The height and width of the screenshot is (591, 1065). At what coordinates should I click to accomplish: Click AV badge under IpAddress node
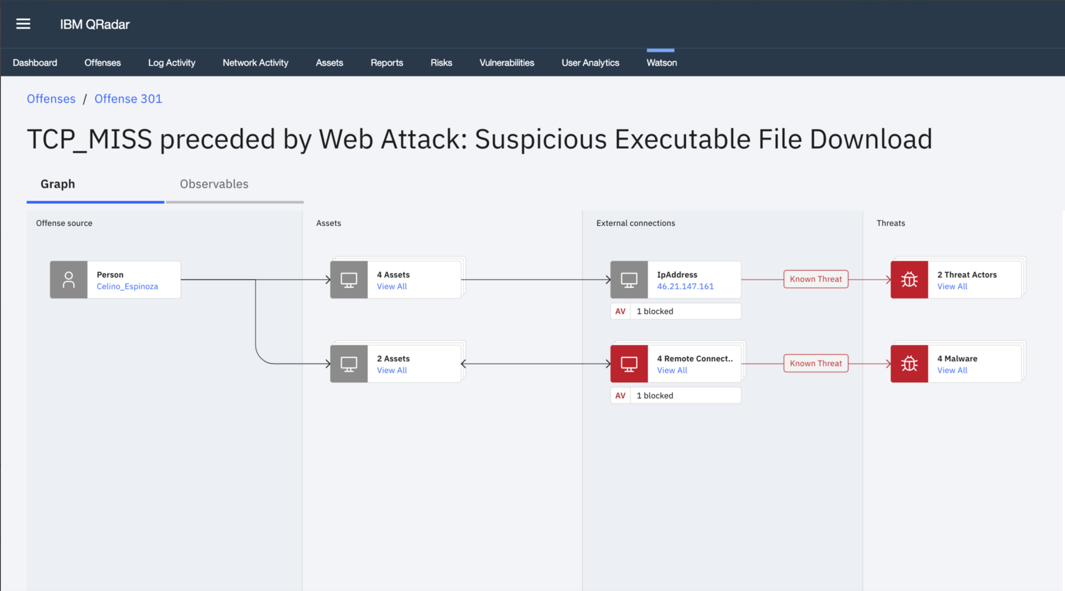click(x=620, y=311)
